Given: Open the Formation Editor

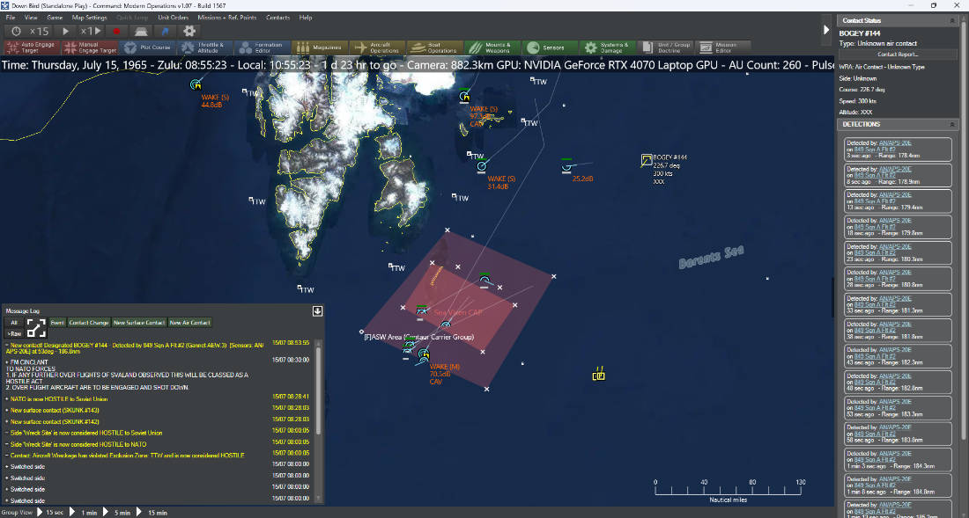Looking at the screenshot, I should coord(262,47).
